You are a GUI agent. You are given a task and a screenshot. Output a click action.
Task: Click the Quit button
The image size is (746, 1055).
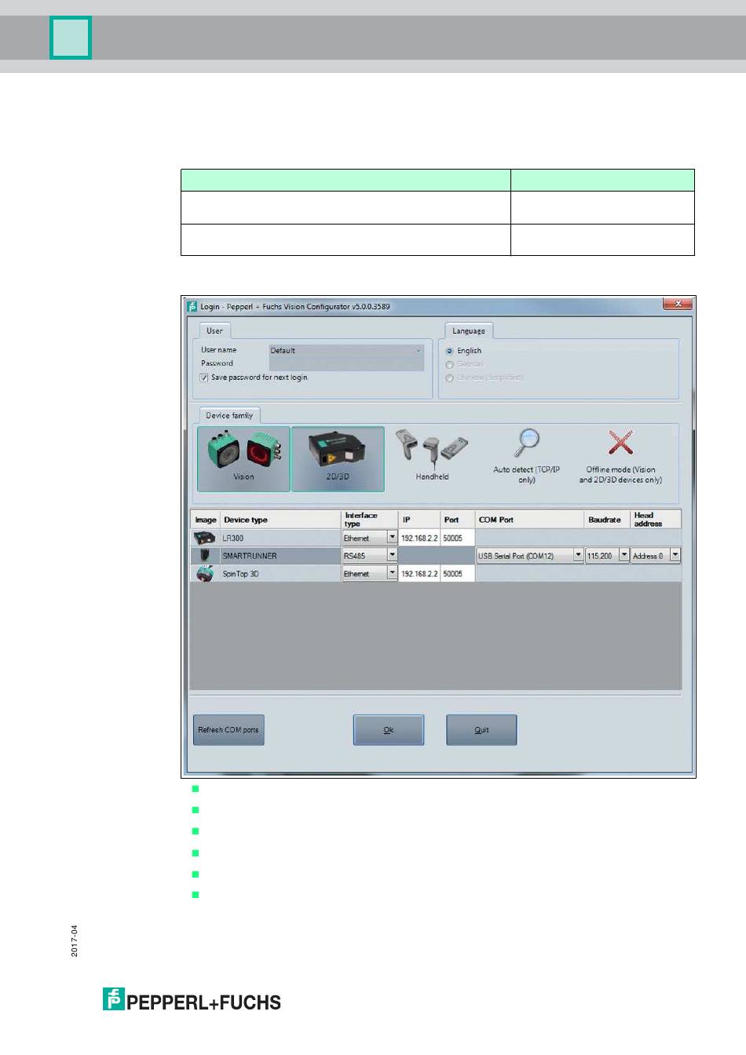(x=481, y=730)
